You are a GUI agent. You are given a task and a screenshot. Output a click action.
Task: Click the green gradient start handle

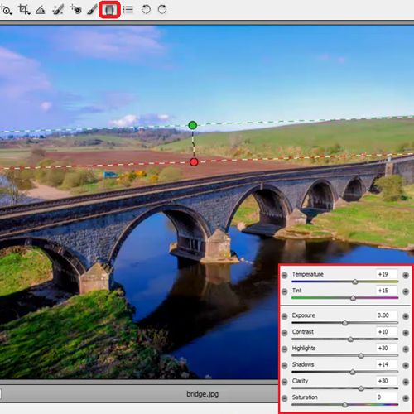click(193, 125)
